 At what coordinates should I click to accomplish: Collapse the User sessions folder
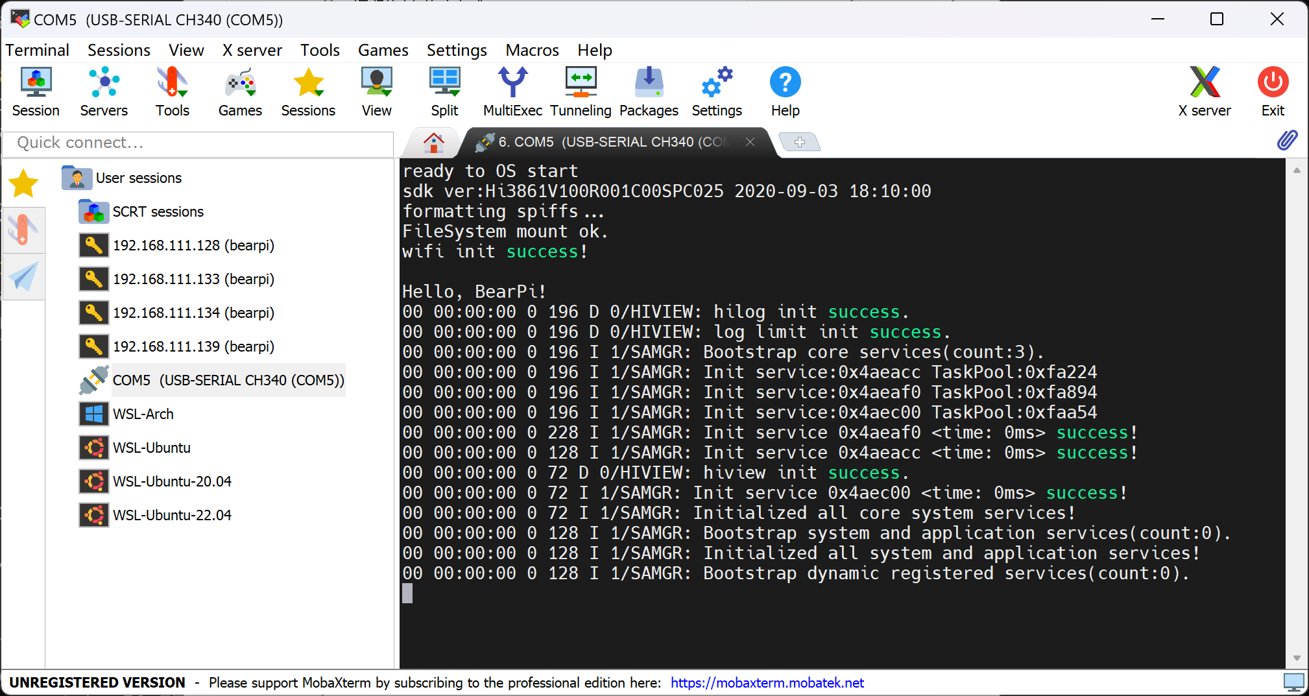[77, 178]
